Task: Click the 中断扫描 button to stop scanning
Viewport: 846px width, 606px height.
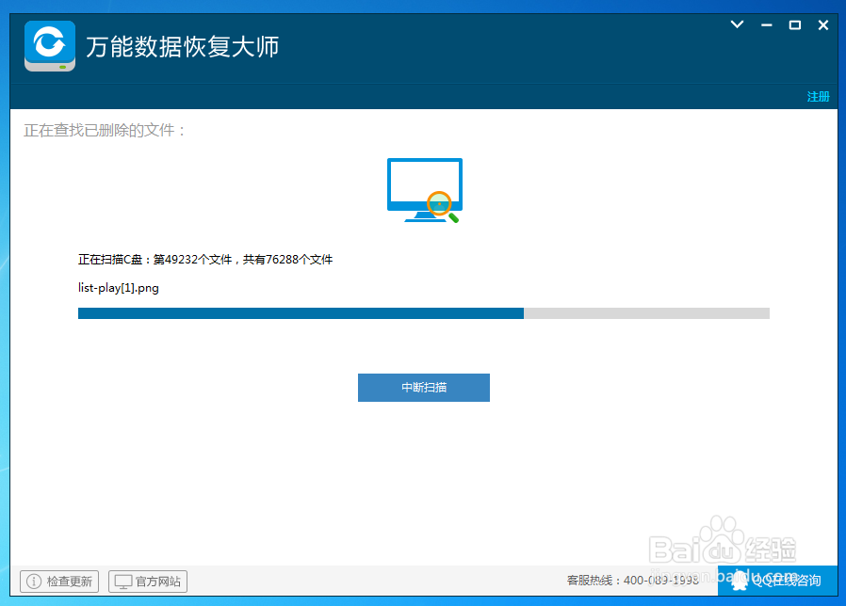Action: click(x=424, y=387)
